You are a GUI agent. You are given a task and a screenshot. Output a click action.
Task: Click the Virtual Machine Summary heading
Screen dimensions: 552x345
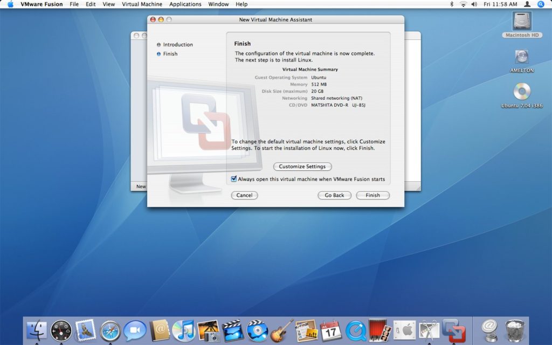pos(310,70)
